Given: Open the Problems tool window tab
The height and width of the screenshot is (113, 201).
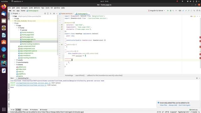Looking at the screenshot, I should pos(34,110).
